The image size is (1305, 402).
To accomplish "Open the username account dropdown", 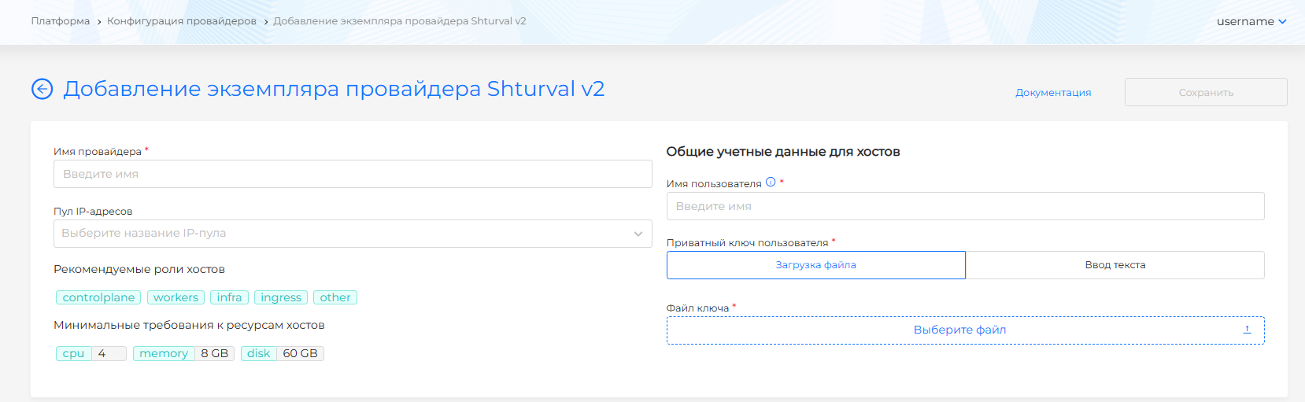I will click(1251, 21).
